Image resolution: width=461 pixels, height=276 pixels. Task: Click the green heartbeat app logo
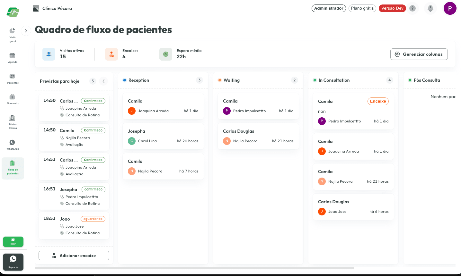tap(13, 12)
